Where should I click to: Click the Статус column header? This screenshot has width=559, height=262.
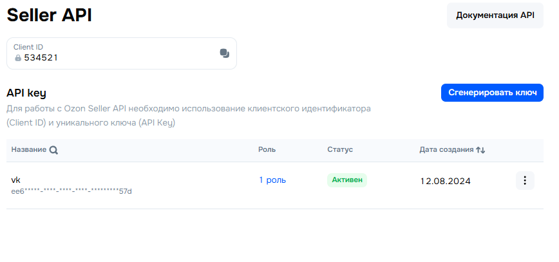pyautogui.click(x=339, y=149)
